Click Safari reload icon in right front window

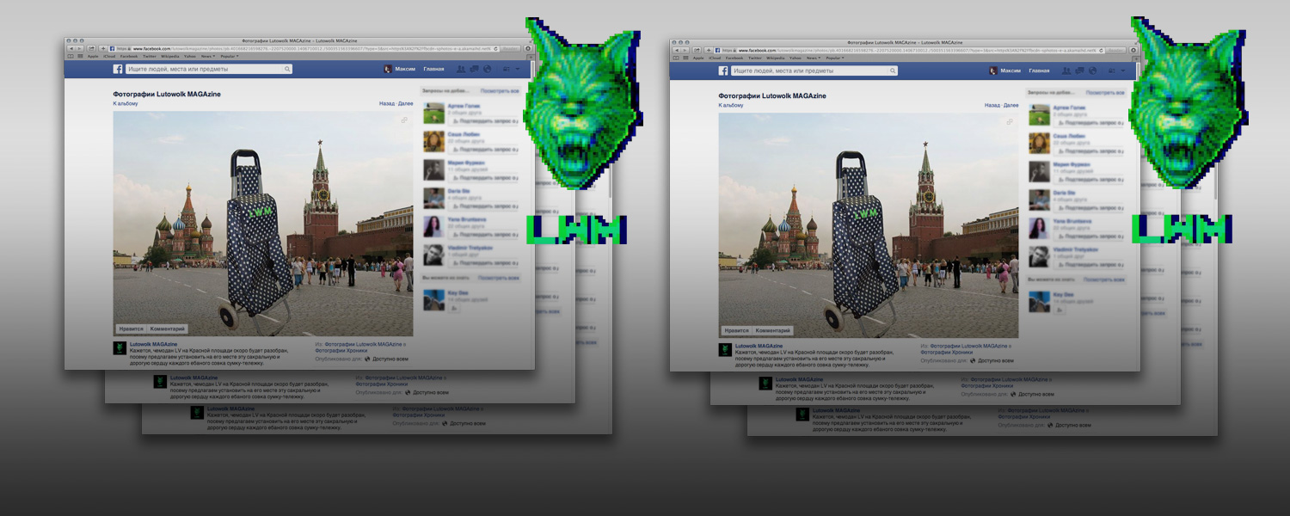click(1101, 49)
